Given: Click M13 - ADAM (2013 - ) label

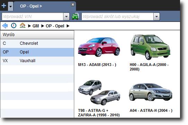Looking at the screenshot, I should click(x=97, y=65).
